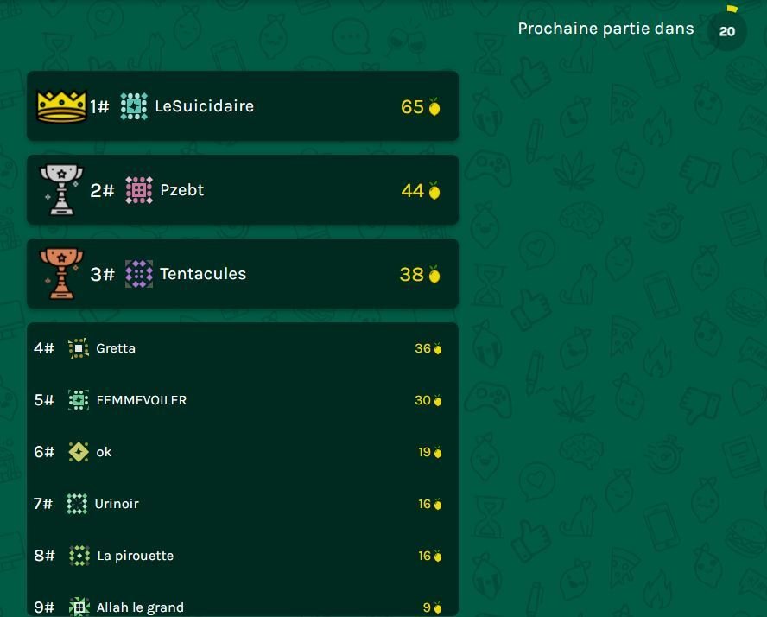Click Gretta's score of 36

click(422, 348)
